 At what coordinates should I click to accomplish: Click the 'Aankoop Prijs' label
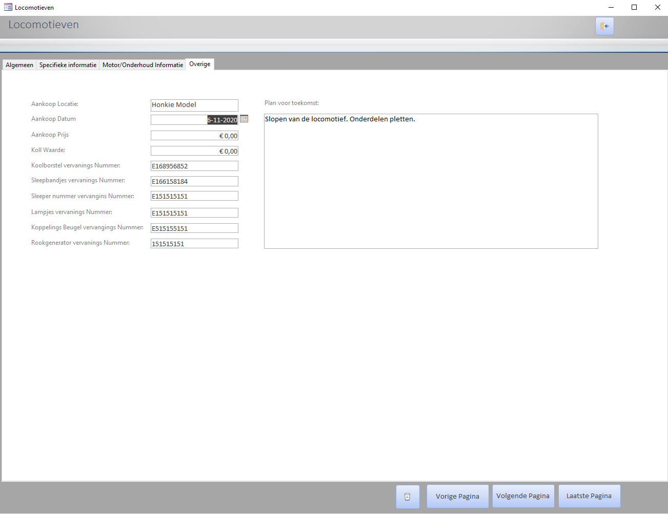pyautogui.click(x=50, y=135)
